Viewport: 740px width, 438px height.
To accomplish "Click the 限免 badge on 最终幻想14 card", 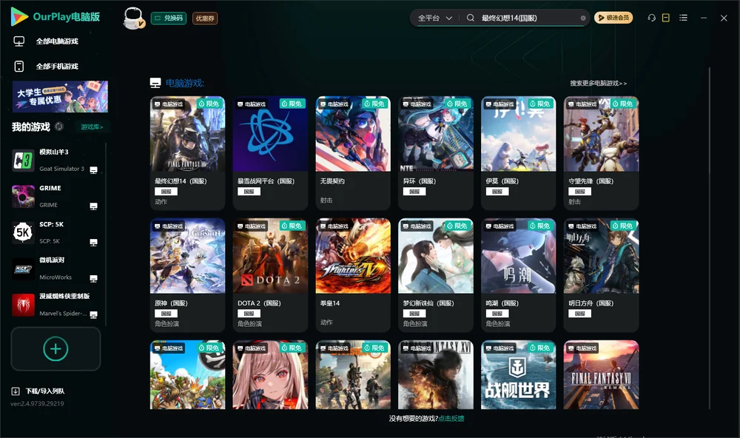I will (x=209, y=104).
